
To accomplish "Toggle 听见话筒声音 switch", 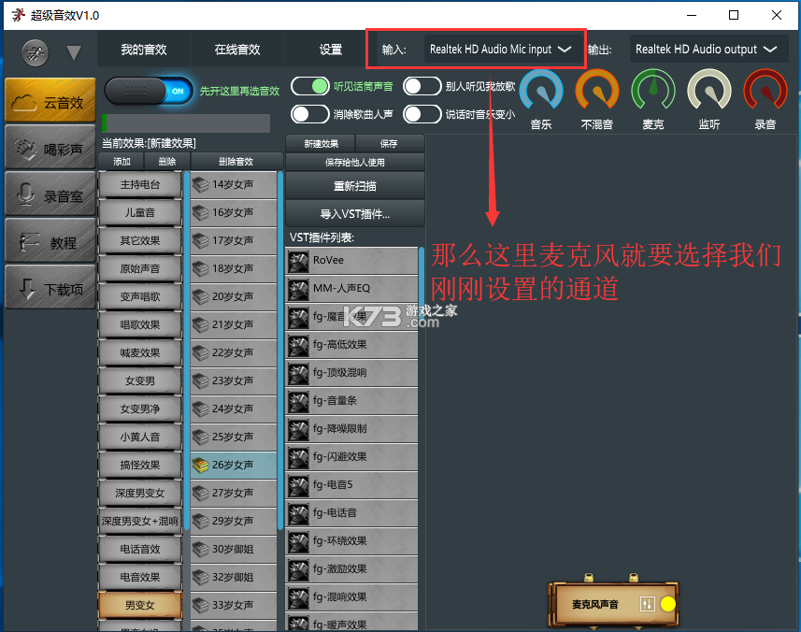I will [x=310, y=86].
